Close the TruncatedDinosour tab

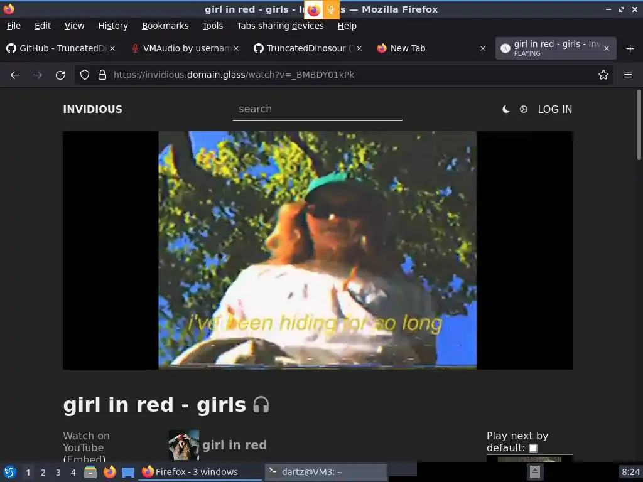click(x=359, y=48)
